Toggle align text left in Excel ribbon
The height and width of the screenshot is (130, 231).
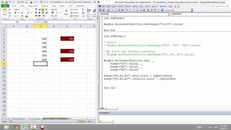point(36,13)
